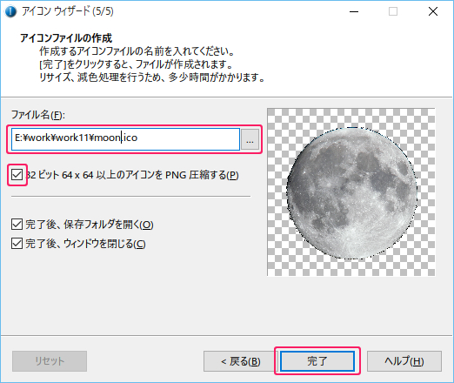This screenshot has width=454, height=383.
Task: Toggle the PNG 圧縮する checkbox
Action: point(17,175)
